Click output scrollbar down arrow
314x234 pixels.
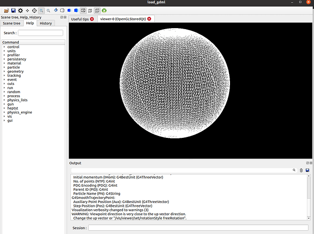(x=308, y=218)
